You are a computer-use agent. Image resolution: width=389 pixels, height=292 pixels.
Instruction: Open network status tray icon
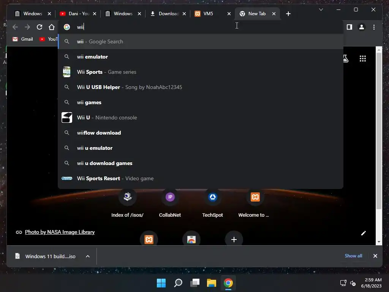343,283
